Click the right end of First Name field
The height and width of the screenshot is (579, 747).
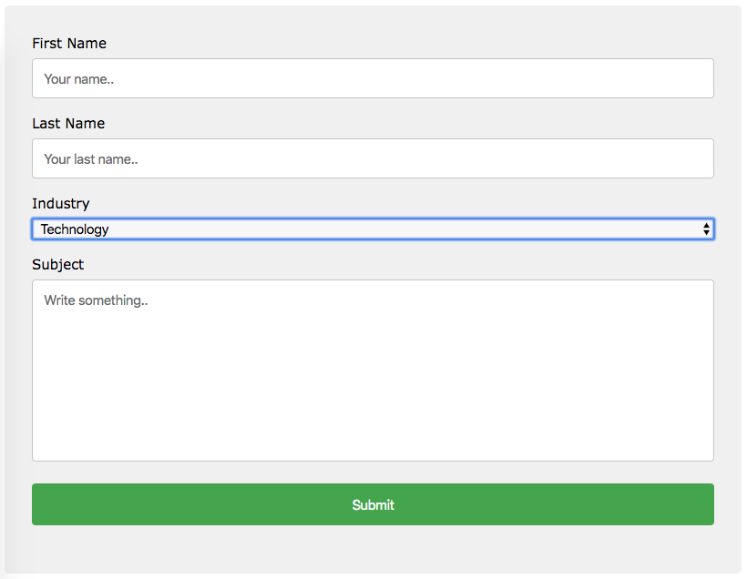[691, 78]
